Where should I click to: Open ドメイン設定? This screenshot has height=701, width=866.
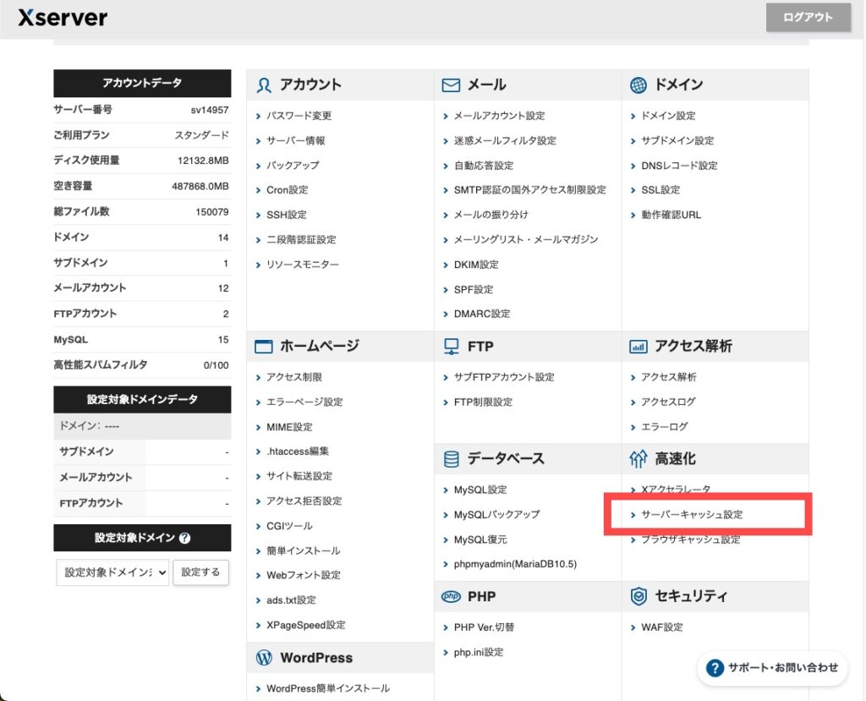(668, 116)
